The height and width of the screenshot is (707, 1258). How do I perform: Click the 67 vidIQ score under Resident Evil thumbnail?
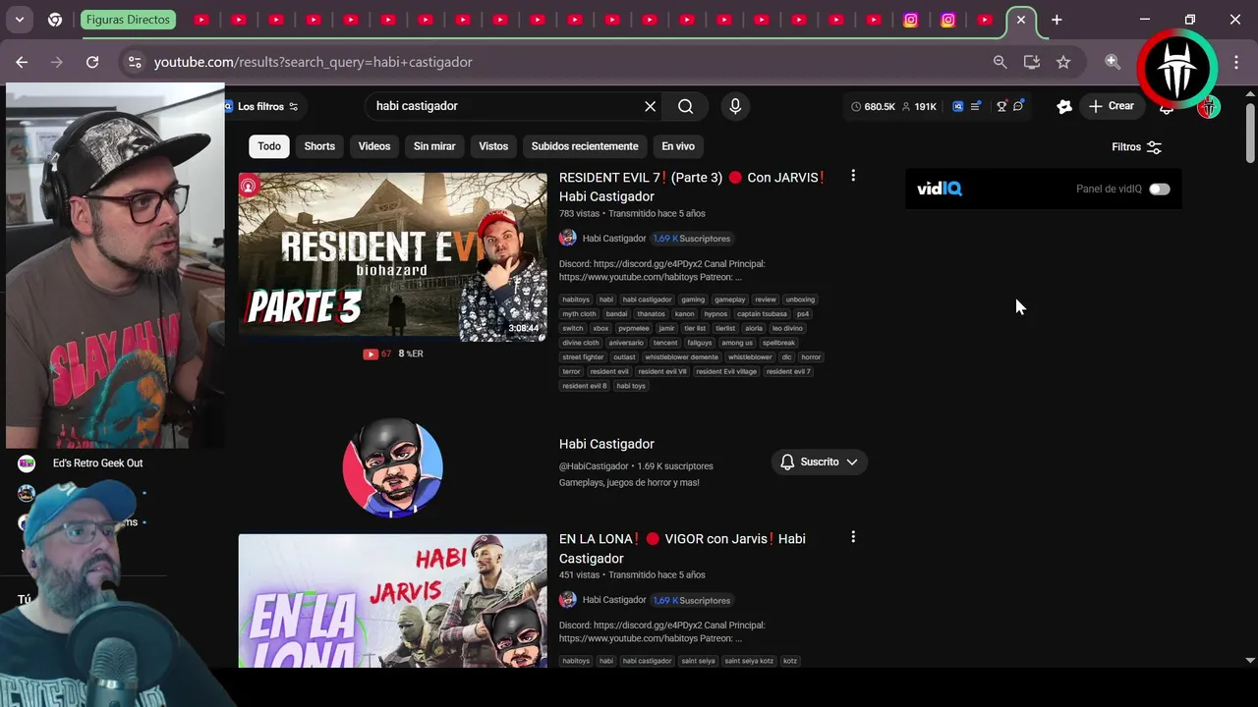point(377,354)
